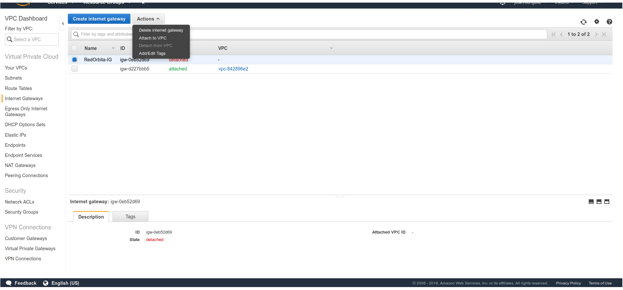Open the VPC column dropdown arrow
This screenshot has width=623, height=290.
331,48
